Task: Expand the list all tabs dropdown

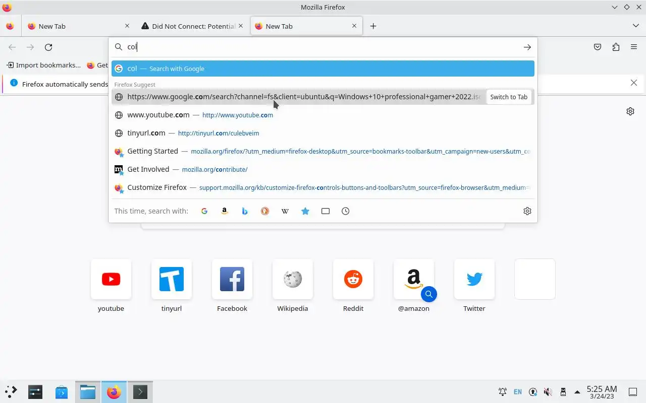Action: (635, 26)
